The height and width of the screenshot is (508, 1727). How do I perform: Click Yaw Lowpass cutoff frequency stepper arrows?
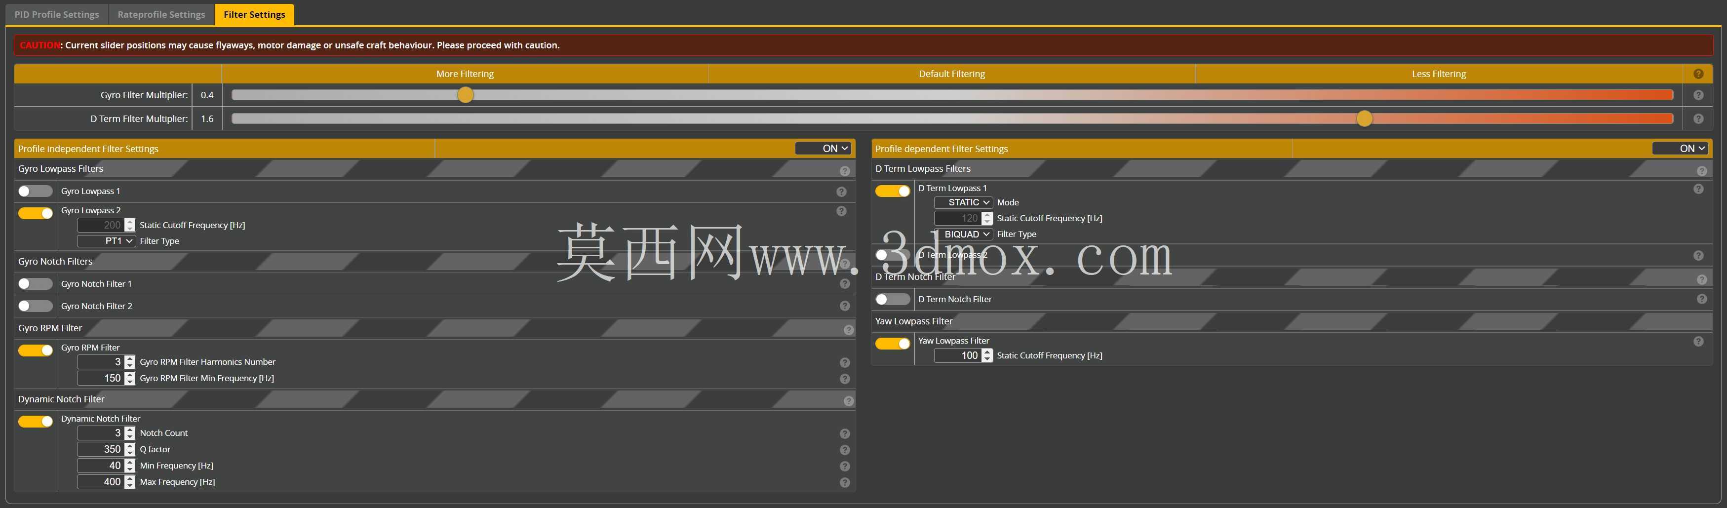(987, 355)
